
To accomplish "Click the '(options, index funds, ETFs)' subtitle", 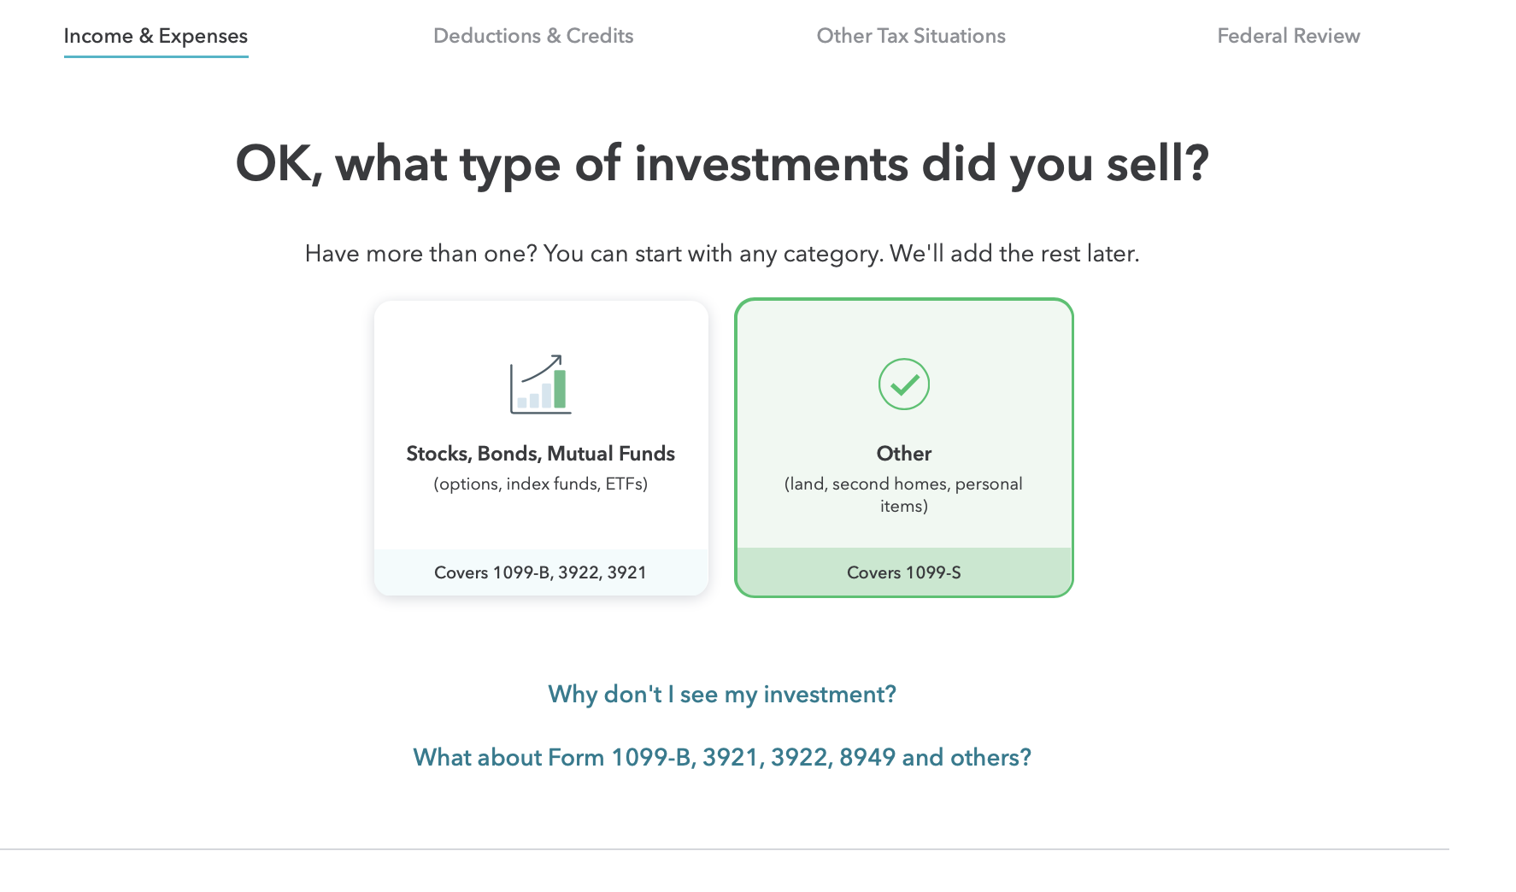I will click(540, 484).
